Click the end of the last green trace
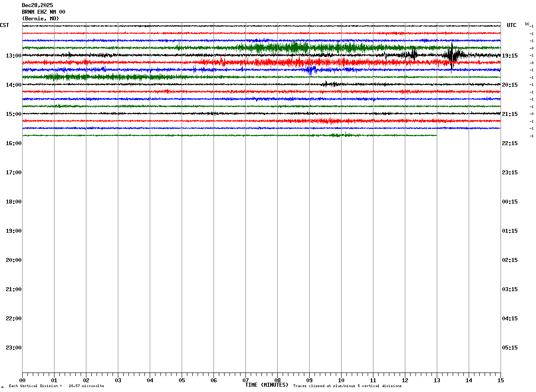536x392 pixels. point(436,135)
